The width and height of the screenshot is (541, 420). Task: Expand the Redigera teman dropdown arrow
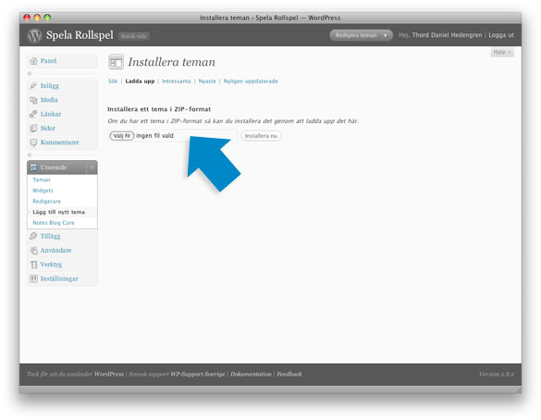point(386,35)
